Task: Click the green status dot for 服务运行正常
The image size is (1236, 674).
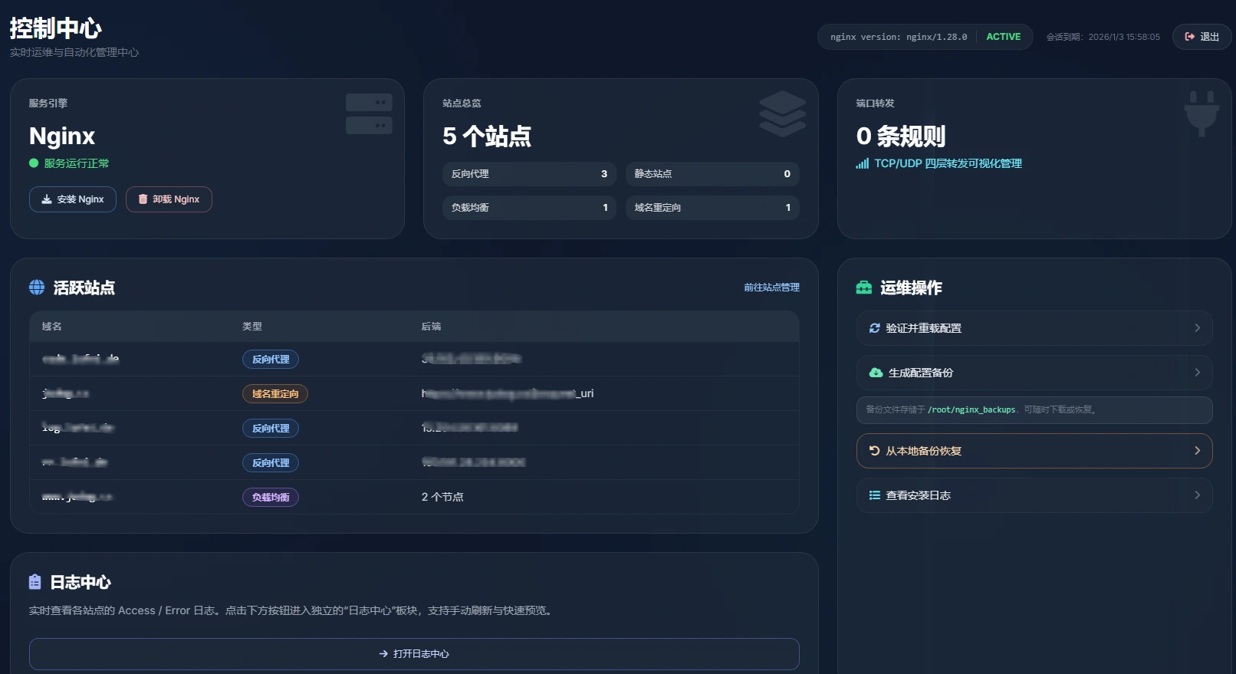Action: [x=34, y=163]
